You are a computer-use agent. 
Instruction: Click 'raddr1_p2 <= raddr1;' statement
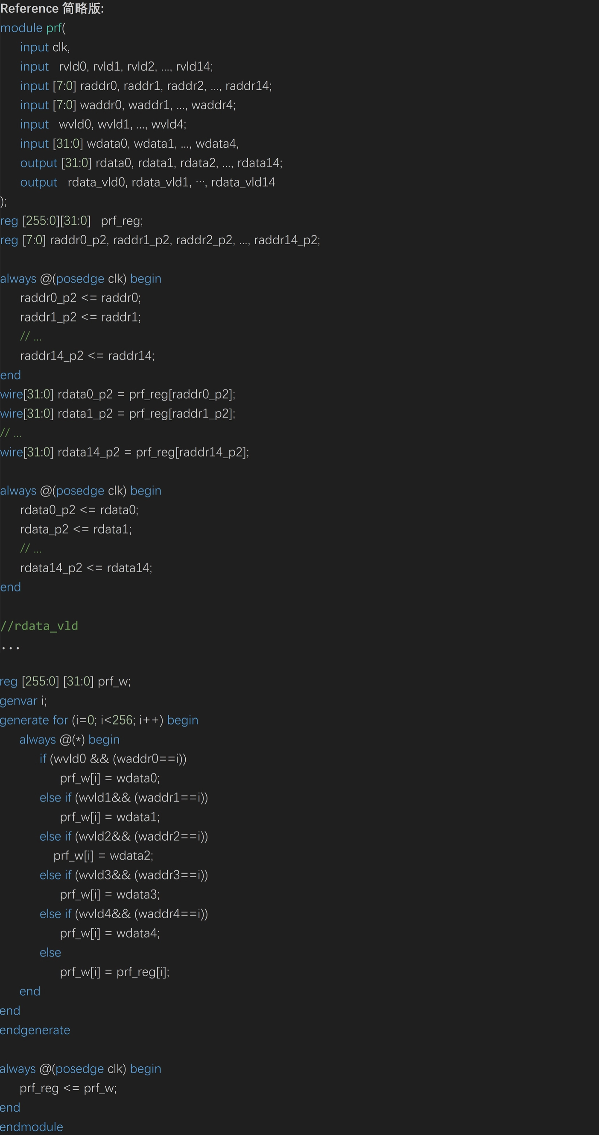81,317
